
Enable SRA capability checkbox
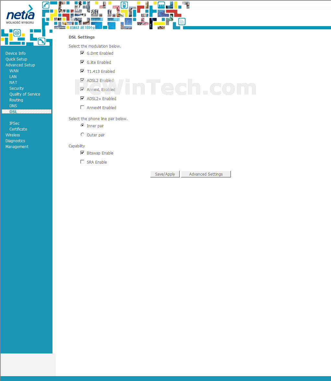point(82,162)
